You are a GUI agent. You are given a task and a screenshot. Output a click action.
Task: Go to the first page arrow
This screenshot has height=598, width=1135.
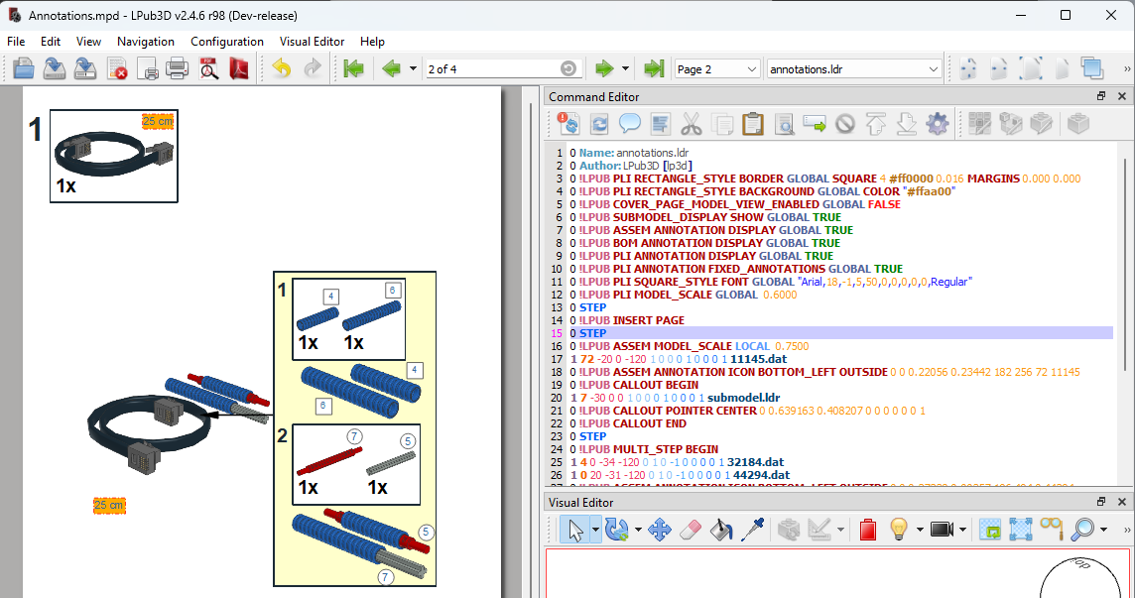tap(353, 68)
